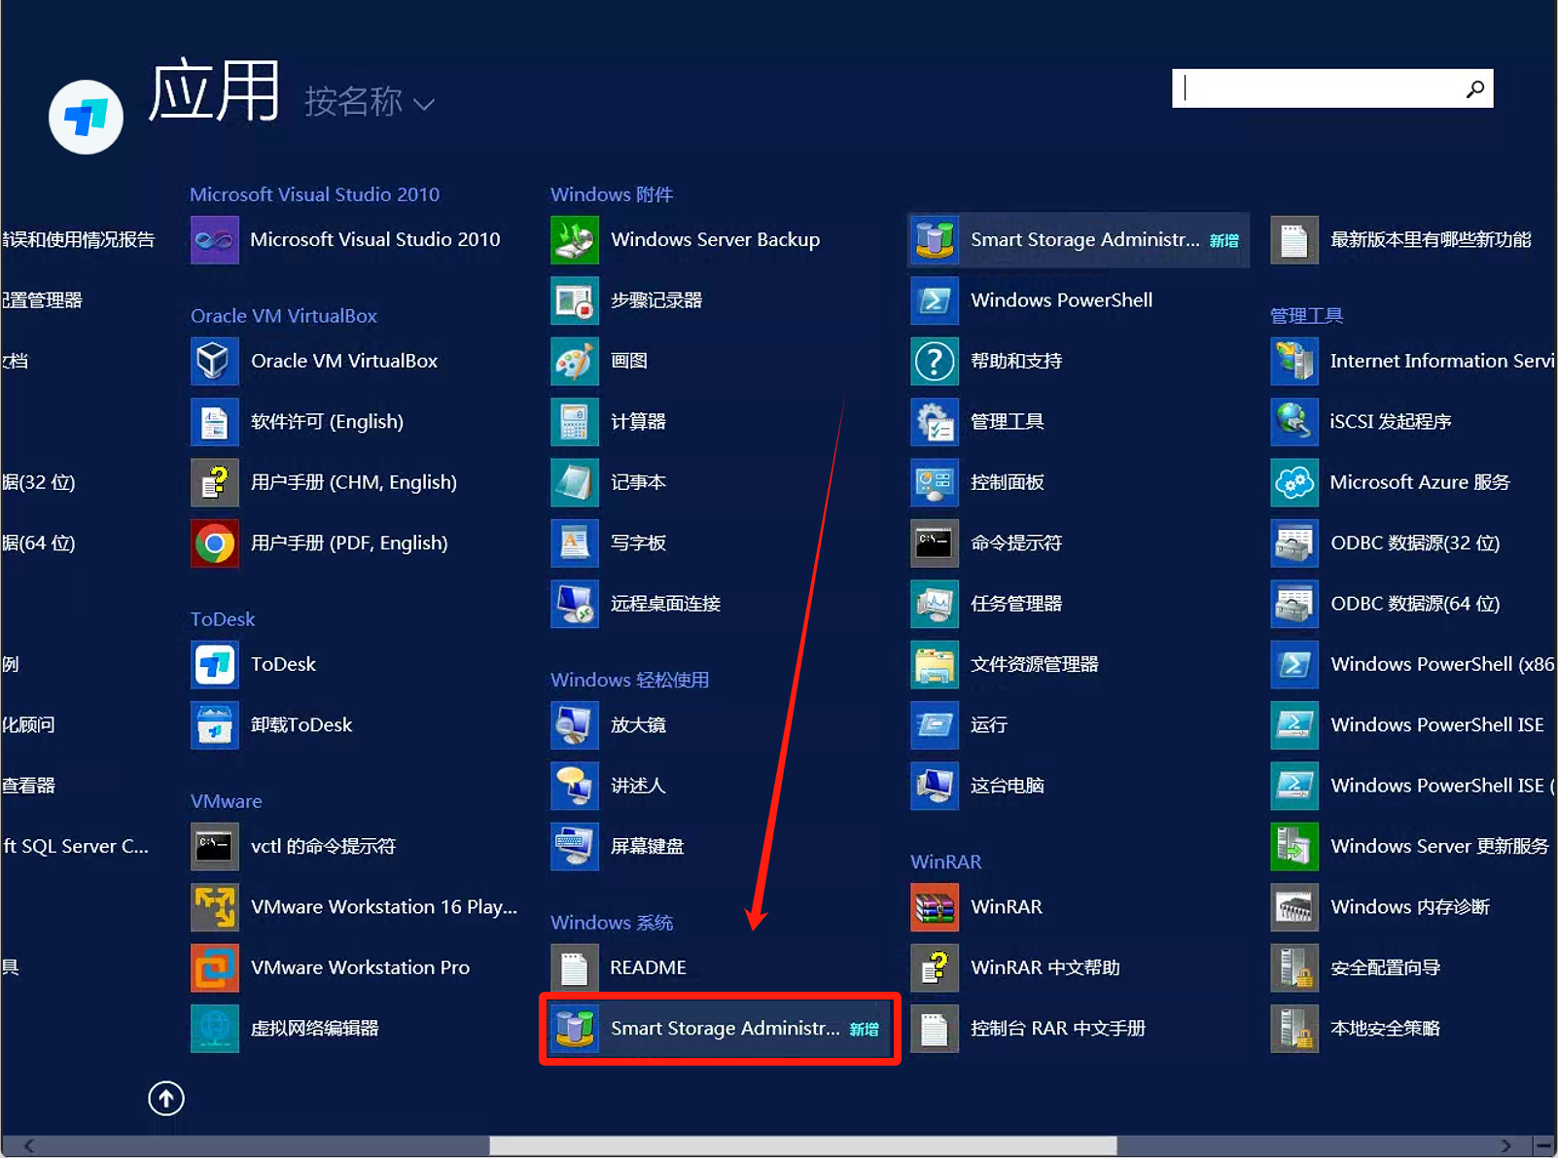Select the 管理工具 group header
Viewport: 1558px width, 1158px height.
[x=1305, y=316]
